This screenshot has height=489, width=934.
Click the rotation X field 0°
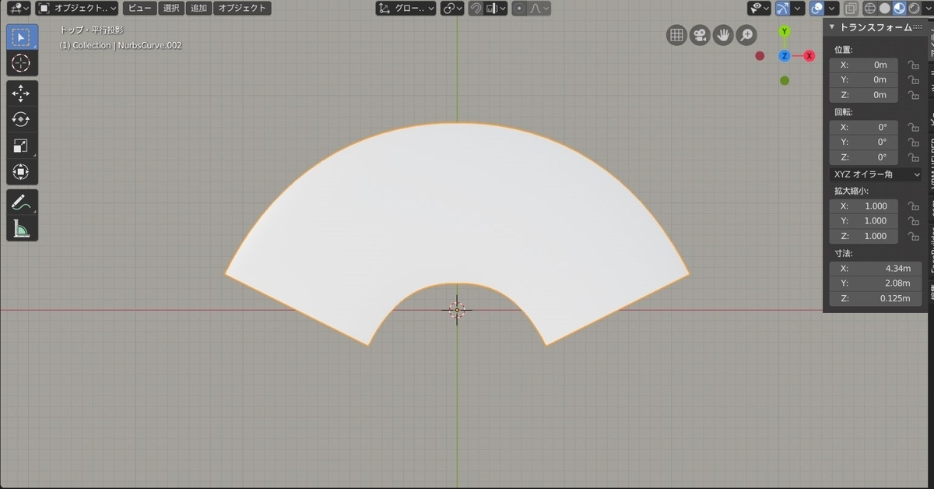click(863, 127)
